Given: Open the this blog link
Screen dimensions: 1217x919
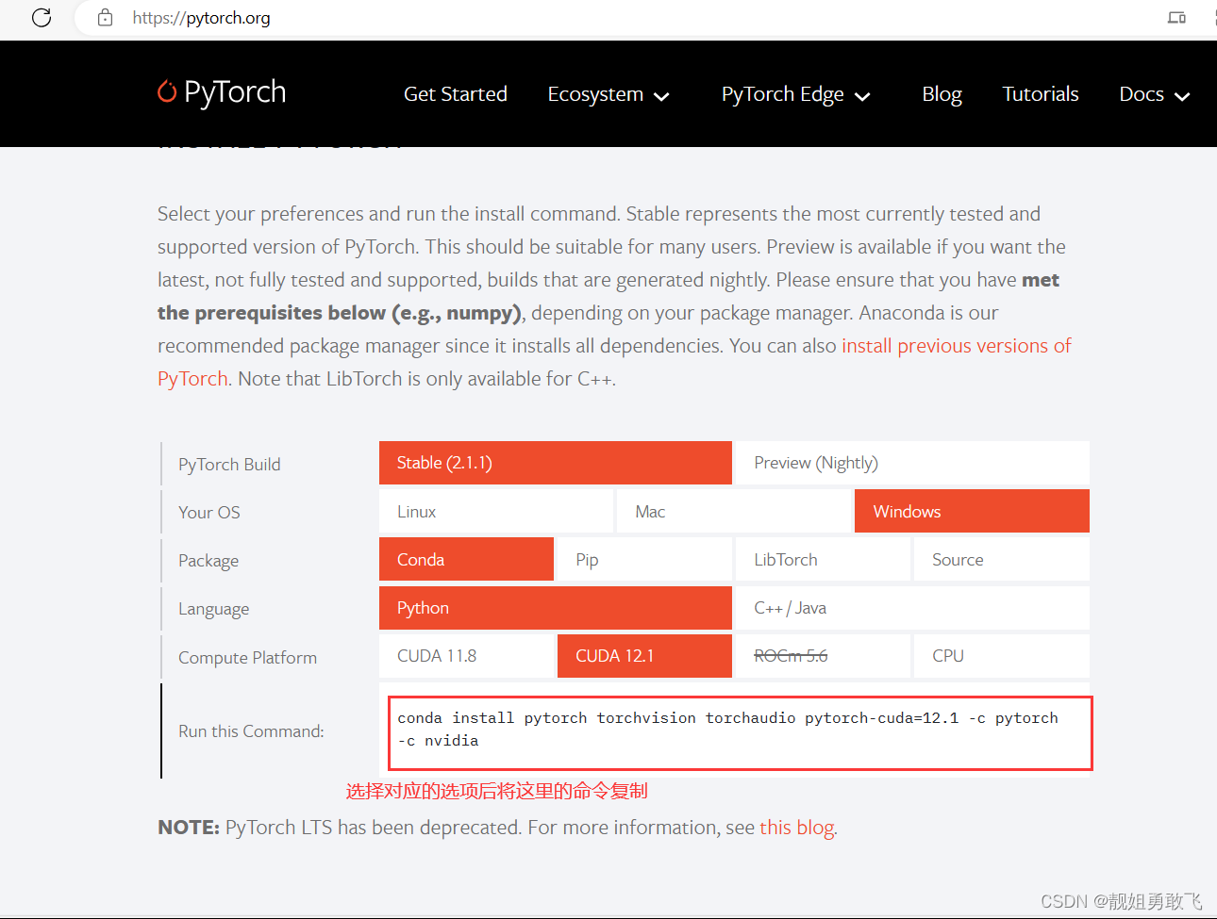Looking at the screenshot, I should coord(796,827).
